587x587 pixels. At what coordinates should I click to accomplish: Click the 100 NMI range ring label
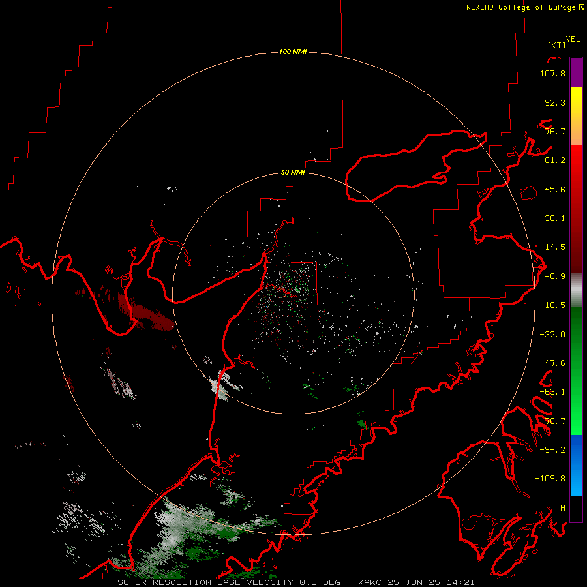pyautogui.click(x=293, y=52)
